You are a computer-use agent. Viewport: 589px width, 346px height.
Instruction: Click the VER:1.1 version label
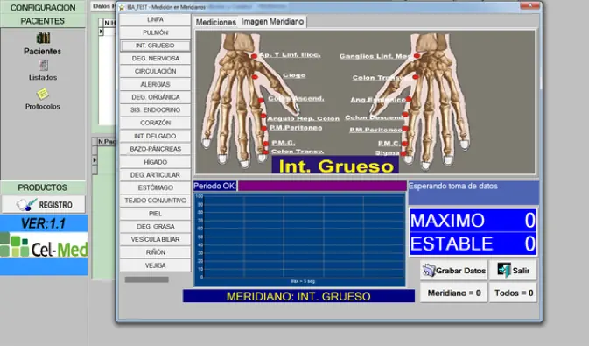(x=44, y=223)
